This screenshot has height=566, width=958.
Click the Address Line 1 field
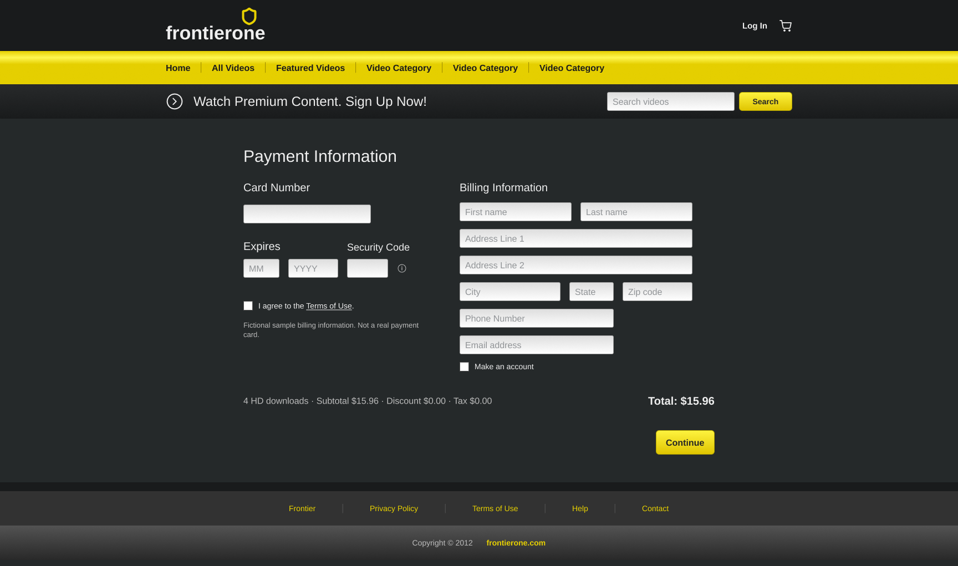point(575,238)
